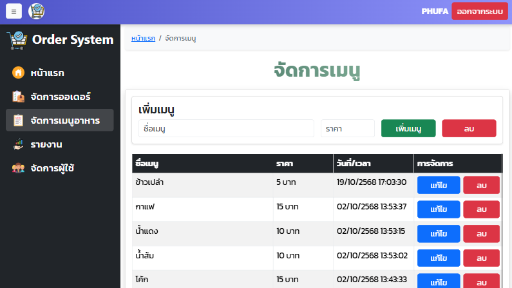Click the clipboard icon for จัดการเมนูอาหาร
512x288 pixels.
[18, 120]
